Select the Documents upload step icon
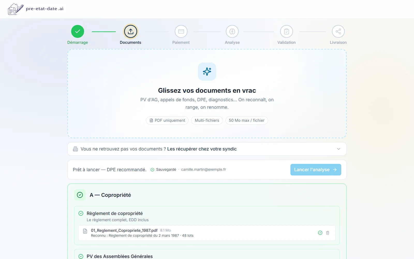Viewport: 414px width, 259px height. tap(131, 31)
